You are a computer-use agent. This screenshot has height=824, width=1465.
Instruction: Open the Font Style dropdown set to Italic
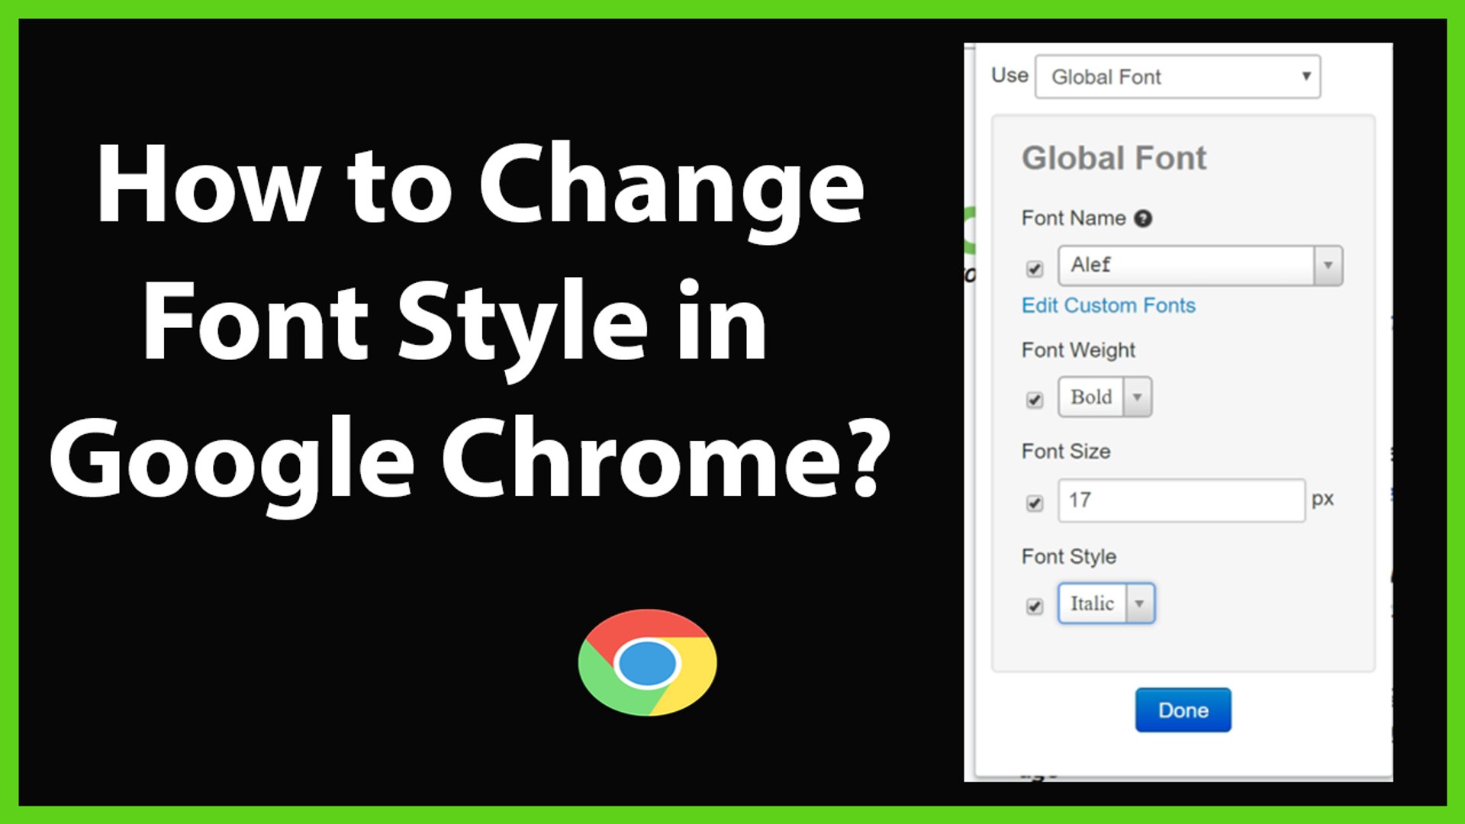click(1140, 603)
